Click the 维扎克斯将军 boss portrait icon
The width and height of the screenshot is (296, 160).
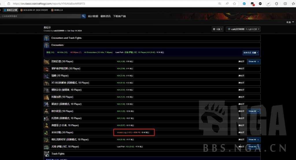point(47,140)
